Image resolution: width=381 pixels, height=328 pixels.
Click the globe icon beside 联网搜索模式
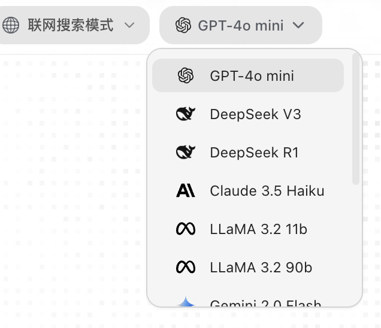[11, 25]
